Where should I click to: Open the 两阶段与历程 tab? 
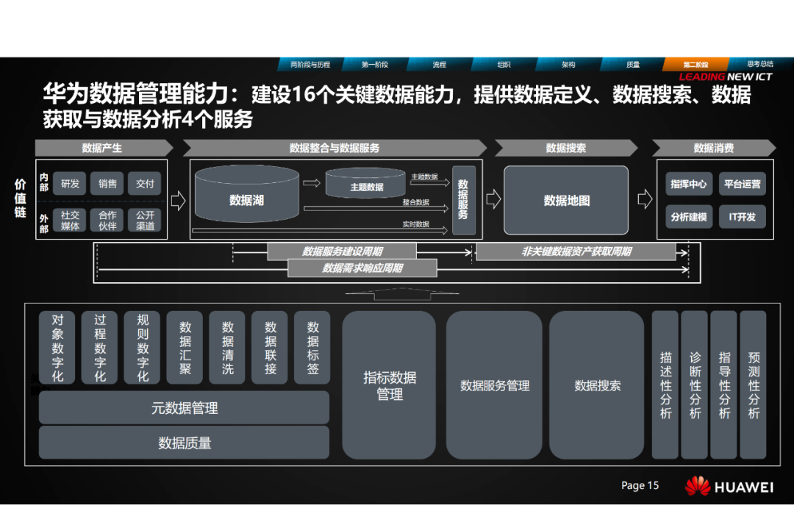point(310,65)
